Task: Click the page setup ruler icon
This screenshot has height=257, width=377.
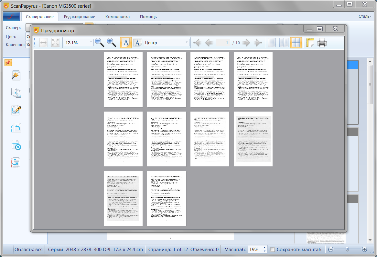Action: coord(310,43)
